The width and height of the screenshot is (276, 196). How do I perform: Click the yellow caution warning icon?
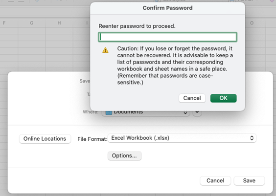(105, 50)
